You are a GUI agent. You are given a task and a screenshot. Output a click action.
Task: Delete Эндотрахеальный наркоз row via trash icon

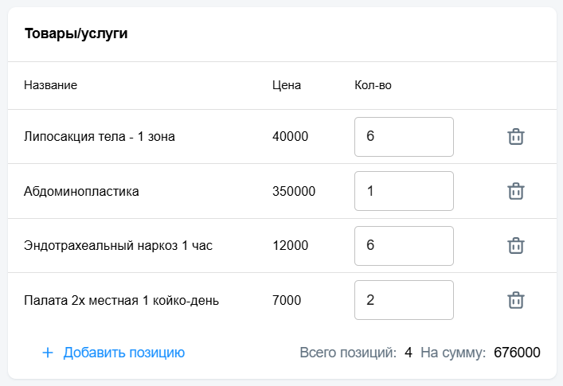pos(516,245)
